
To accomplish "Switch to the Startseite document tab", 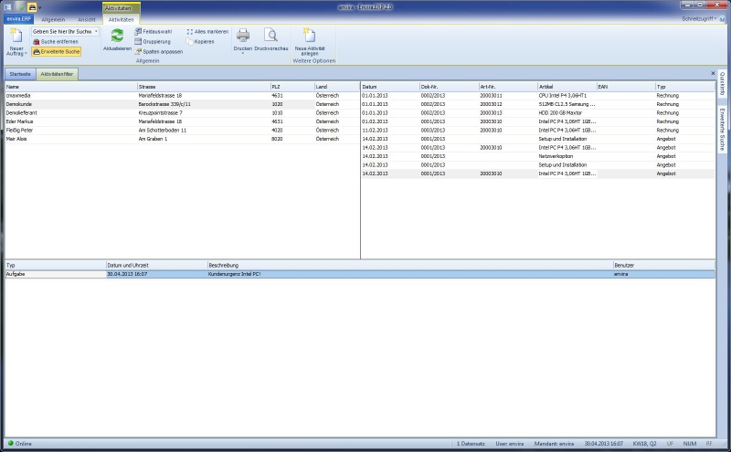I will [18, 73].
